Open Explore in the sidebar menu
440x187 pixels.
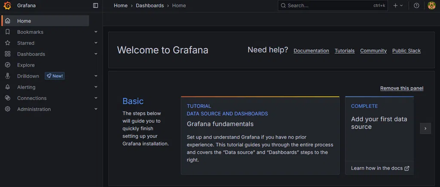tap(26, 65)
